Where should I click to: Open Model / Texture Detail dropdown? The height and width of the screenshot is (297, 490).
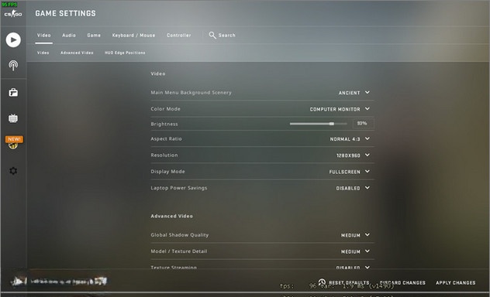(355, 251)
